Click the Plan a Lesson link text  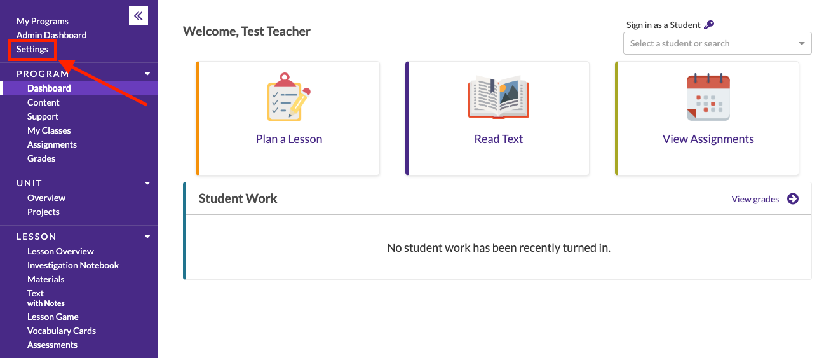288,139
